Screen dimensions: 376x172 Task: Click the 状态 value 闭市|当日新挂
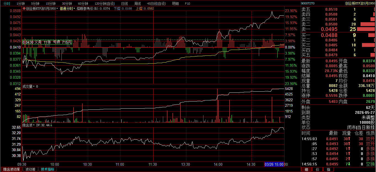click(361, 127)
